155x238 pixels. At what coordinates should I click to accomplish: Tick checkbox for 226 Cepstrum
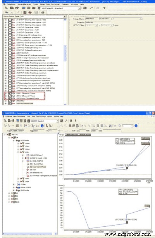coord(10,52)
